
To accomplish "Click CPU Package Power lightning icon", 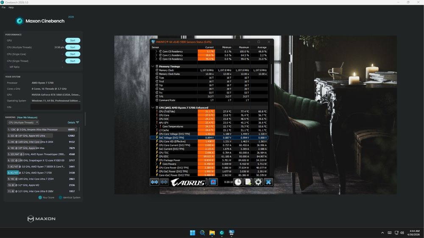I will coord(157,160).
